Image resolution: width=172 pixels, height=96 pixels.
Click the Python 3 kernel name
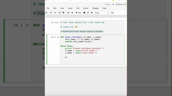point(120,4)
